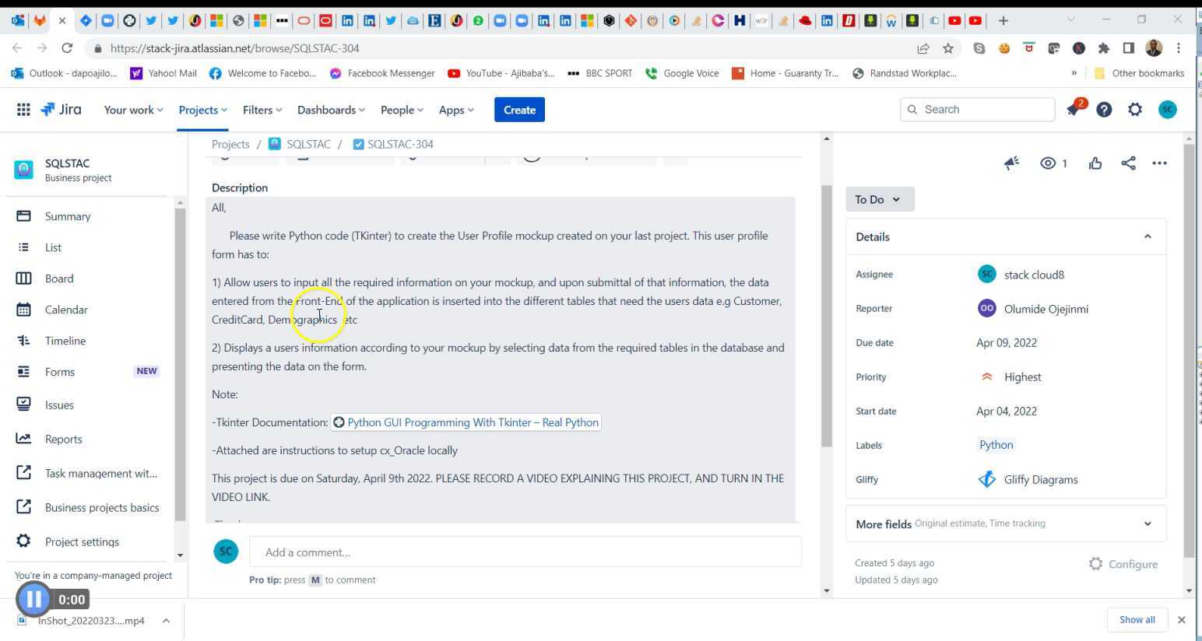
Task: Open the Python GUI Programming Tkinter link
Action: [472, 422]
